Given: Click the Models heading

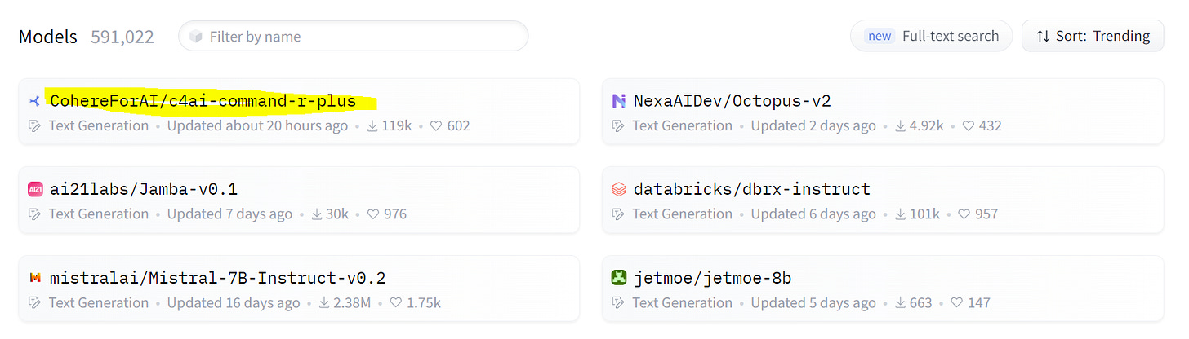Looking at the screenshot, I should (x=47, y=37).
